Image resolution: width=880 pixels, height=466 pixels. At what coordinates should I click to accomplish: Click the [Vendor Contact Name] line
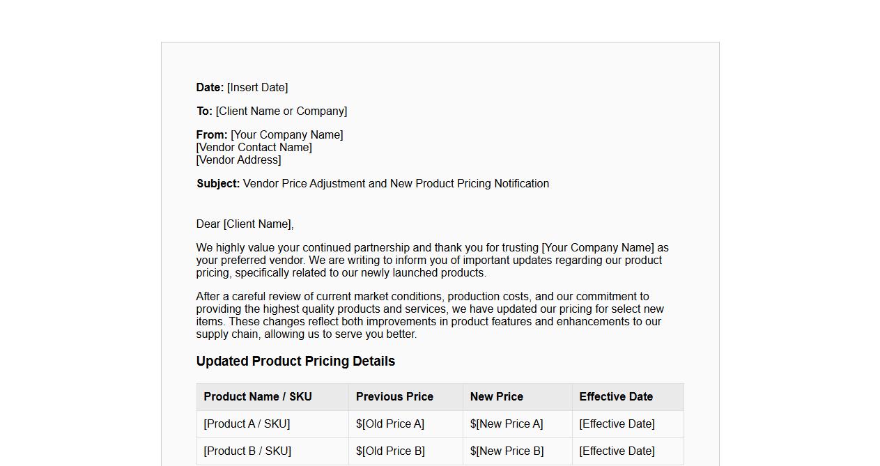254,148
